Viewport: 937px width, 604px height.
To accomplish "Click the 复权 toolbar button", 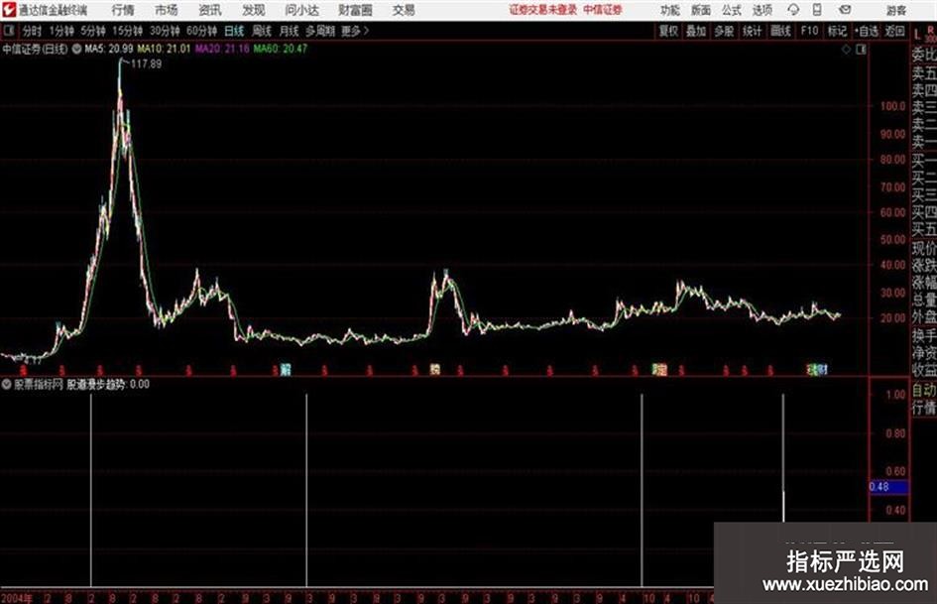I will pos(668,31).
